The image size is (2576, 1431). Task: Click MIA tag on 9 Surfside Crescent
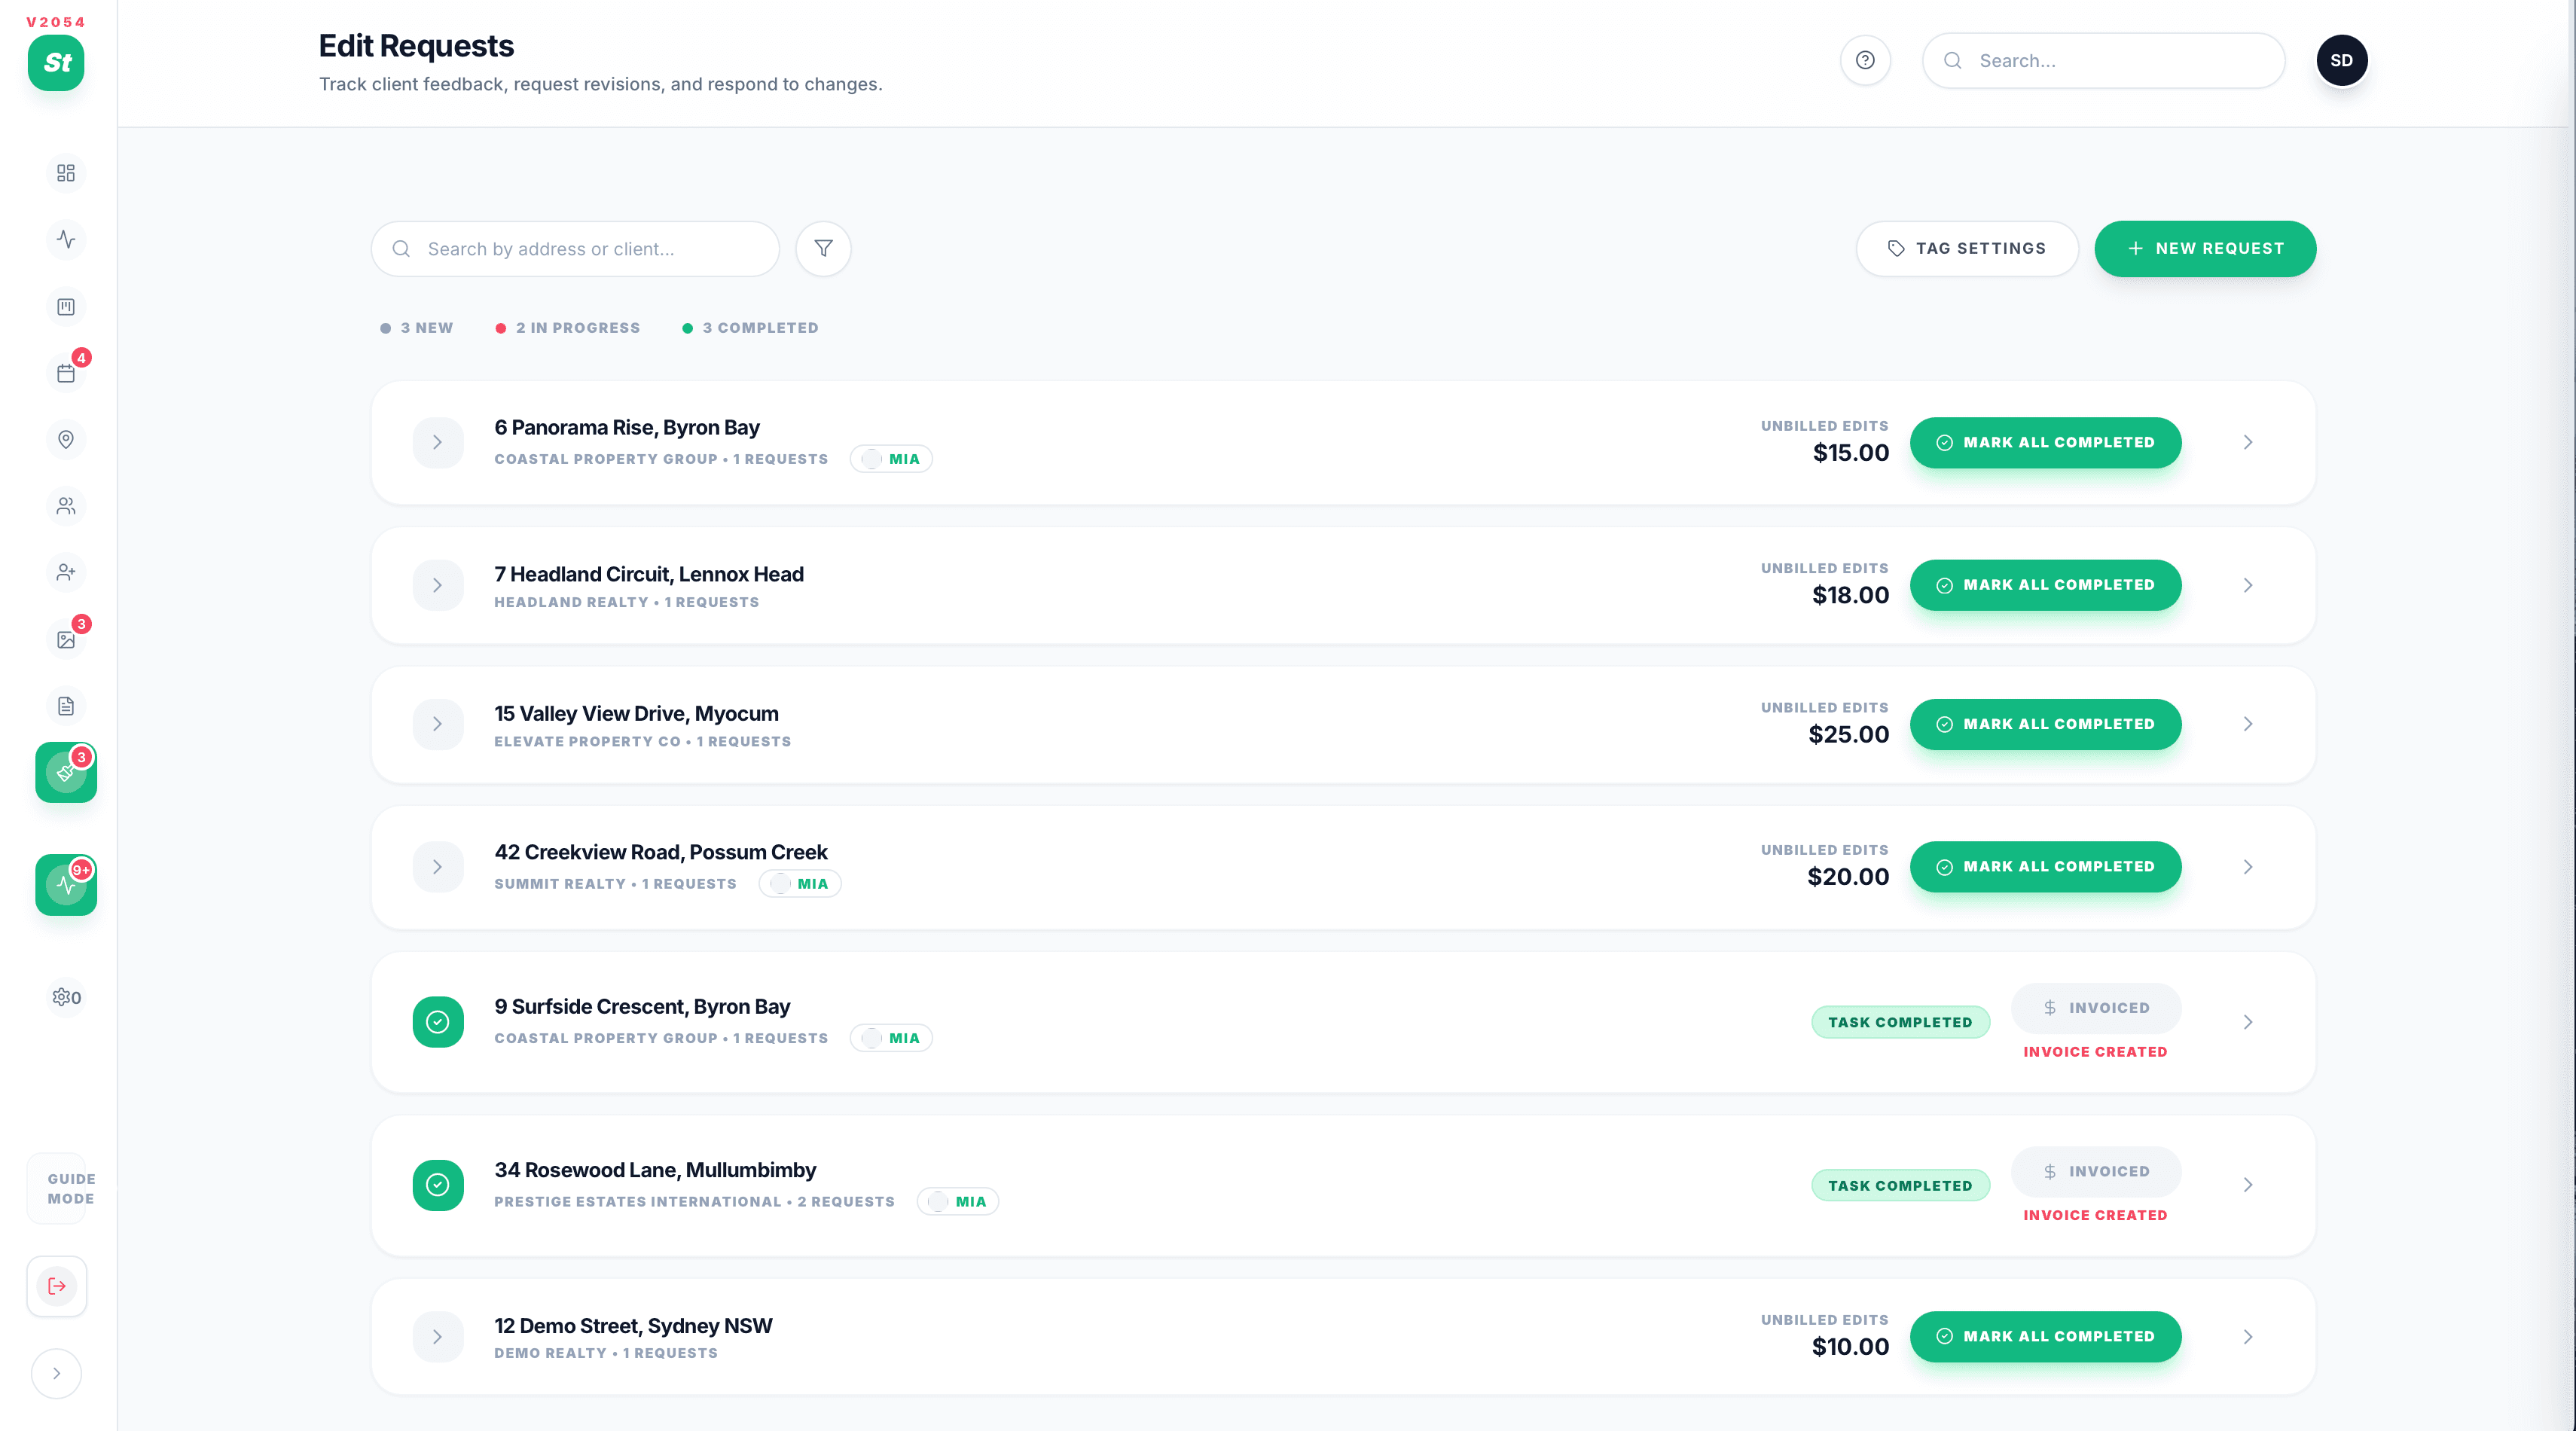891,1038
